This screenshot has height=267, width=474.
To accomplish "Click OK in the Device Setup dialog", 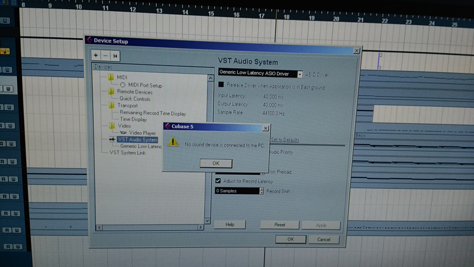I will [291, 239].
